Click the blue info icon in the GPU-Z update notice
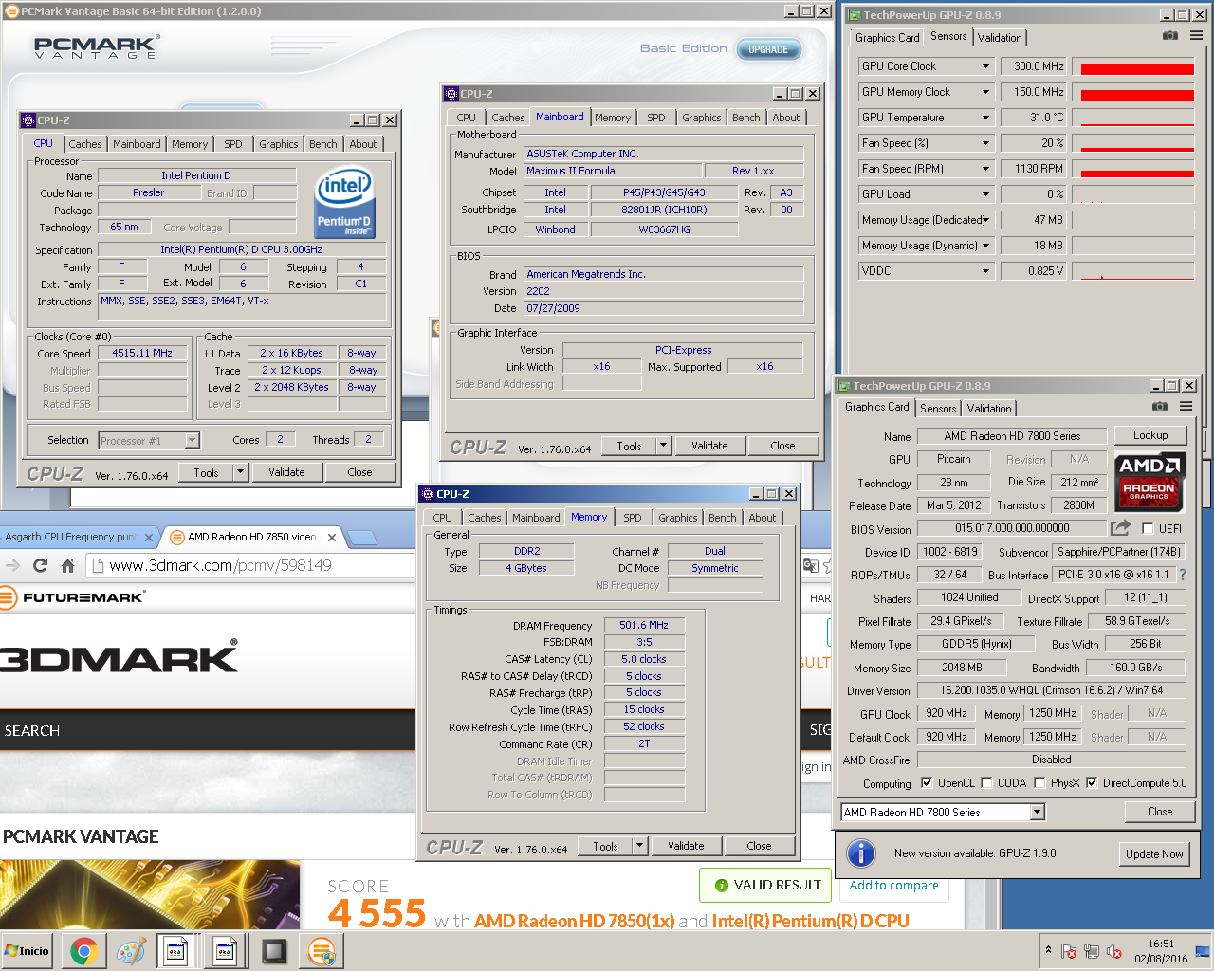This screenshot has height=971, width=1214. tap(860, 853)
